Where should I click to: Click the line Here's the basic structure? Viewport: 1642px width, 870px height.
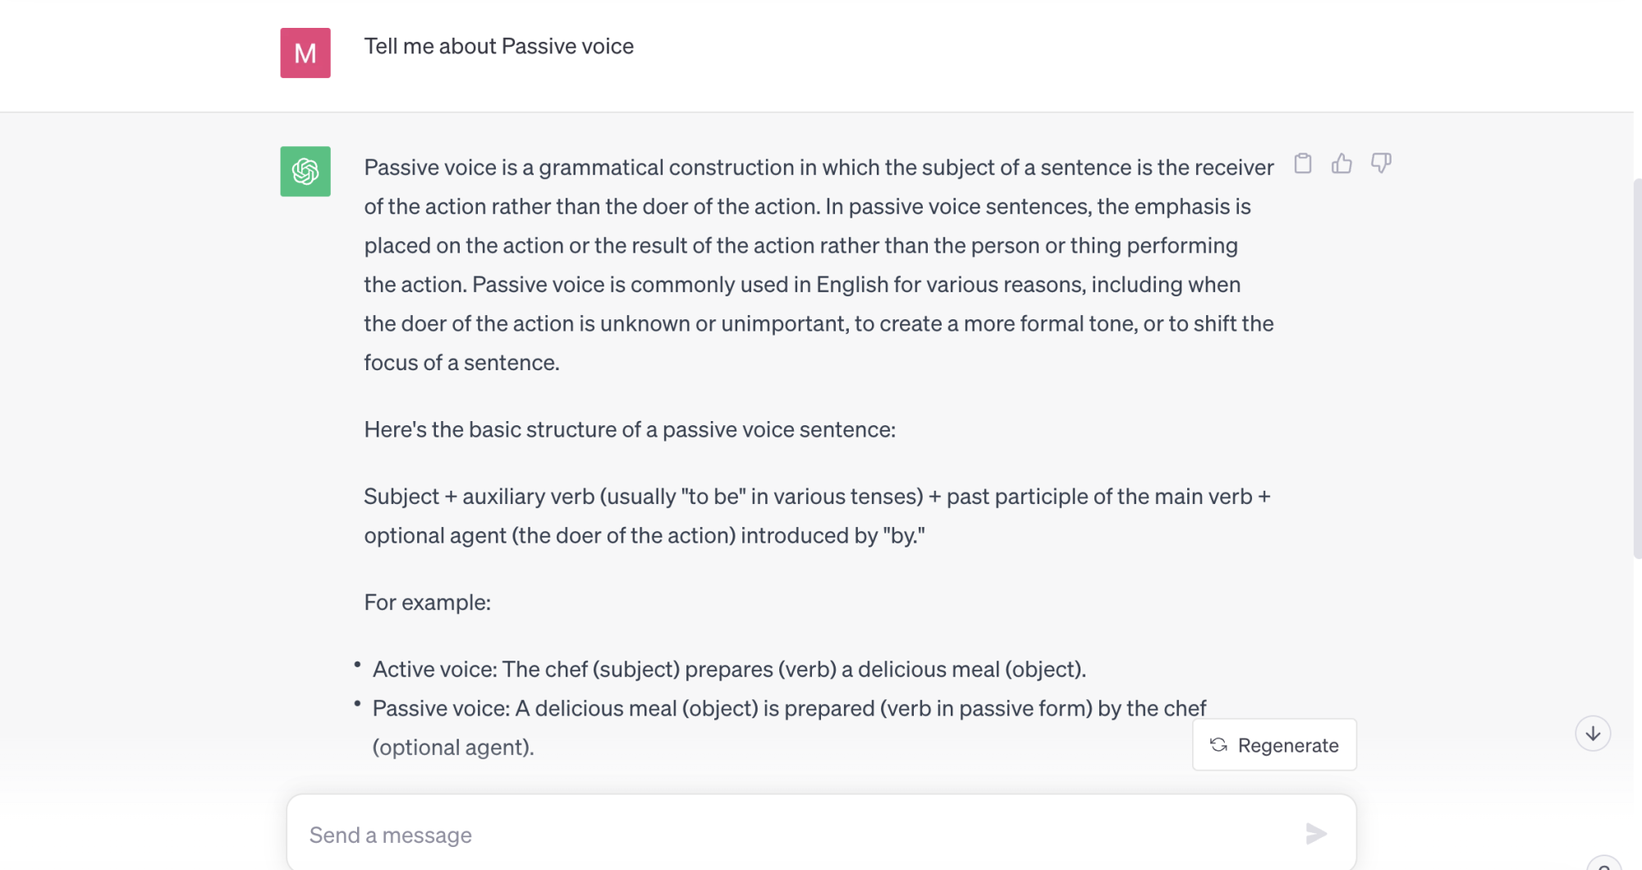[x=630, y=429]
